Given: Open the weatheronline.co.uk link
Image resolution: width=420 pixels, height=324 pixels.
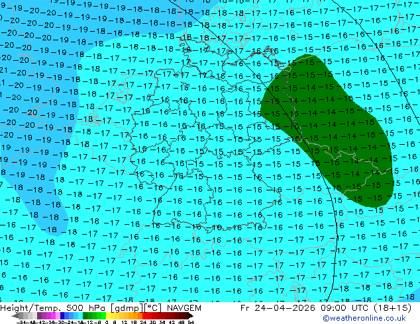Looking at the screenshot, I should [x=364, y=318].
